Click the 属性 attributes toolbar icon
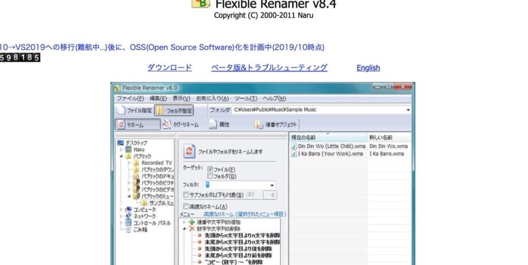This screenshot has height=265, width=528. click(x=213, y=124)
